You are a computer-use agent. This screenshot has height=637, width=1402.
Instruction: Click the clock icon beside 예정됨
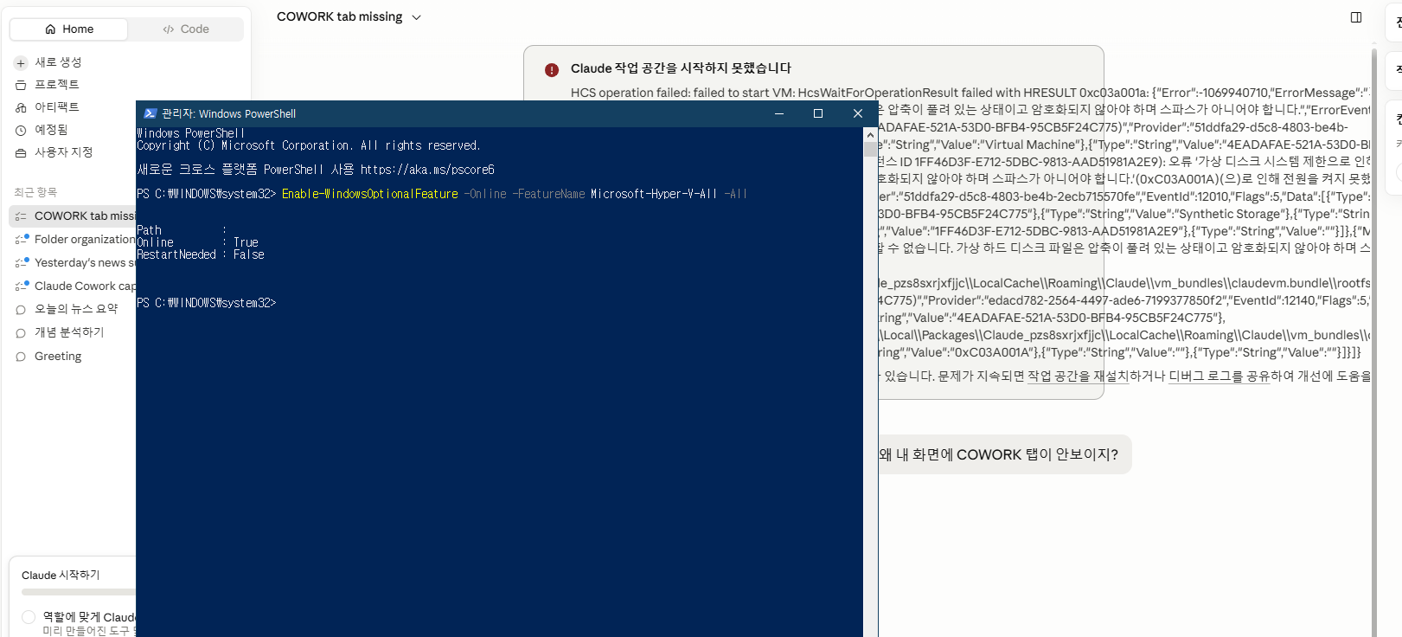point(21,131)
